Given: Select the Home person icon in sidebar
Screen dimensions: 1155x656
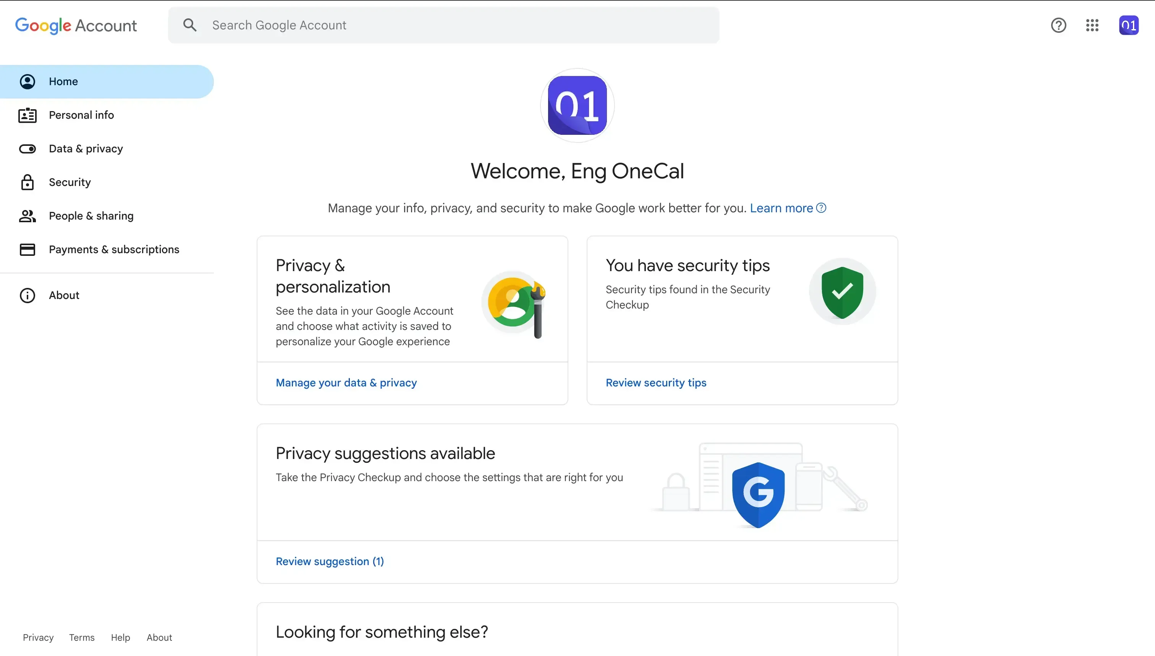Looking at the screenshot, I should pos(27,82).
